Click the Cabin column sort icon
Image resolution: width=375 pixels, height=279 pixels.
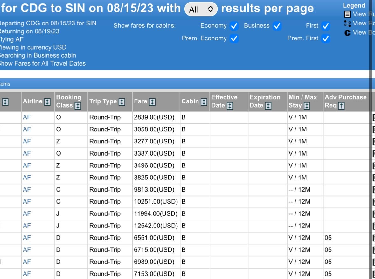pyautogui.click(x=204, y=102)
